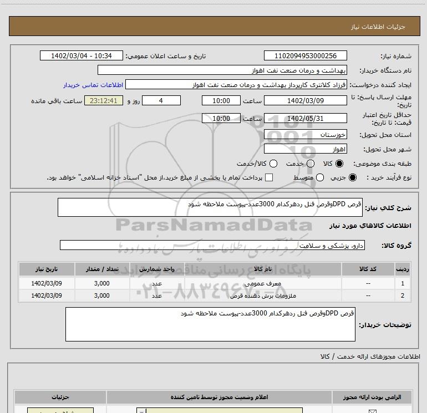The height and width of the screenshot is (413, 427).
Task: Click the announcement date field 1402/03/04 - 10:34
Action: tap(82, 56)
